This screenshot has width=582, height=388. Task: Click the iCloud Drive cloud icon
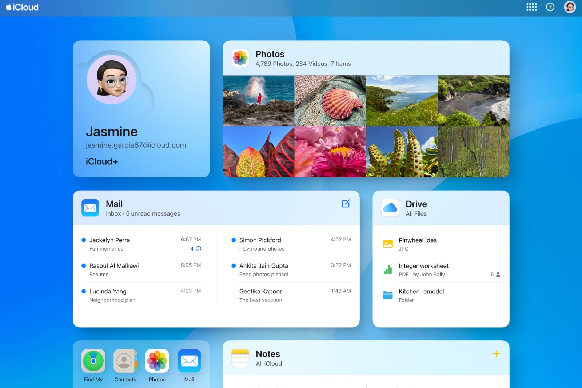click(x=389, y=208)
